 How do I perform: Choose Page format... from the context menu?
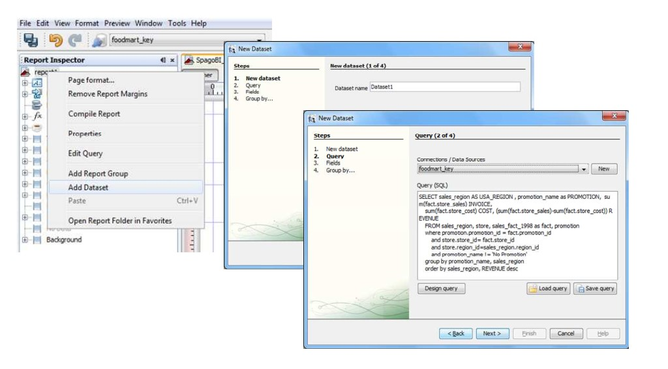tap(126, 80)
